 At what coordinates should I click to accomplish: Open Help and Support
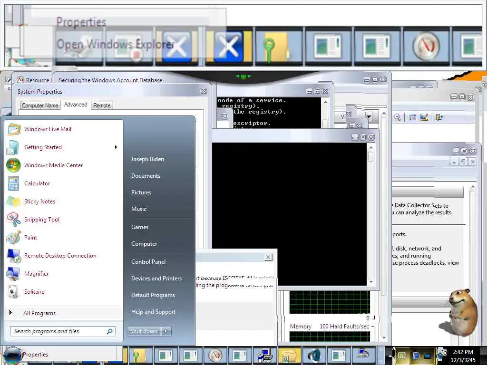click(x=154, y=312)
